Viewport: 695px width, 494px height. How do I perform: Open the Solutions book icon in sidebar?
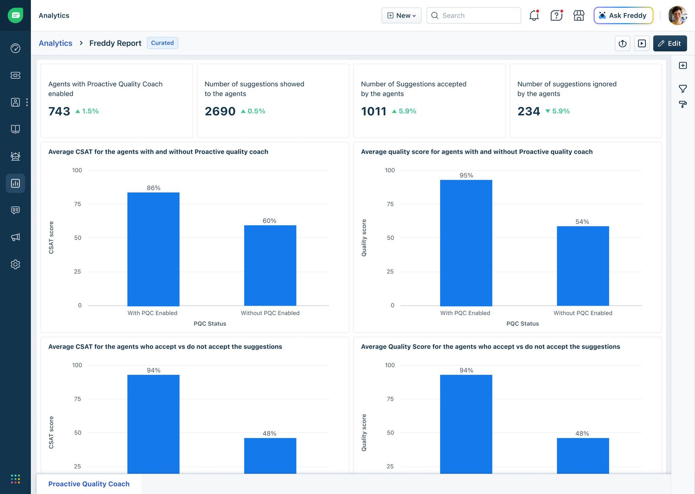(x=15, y=129)
